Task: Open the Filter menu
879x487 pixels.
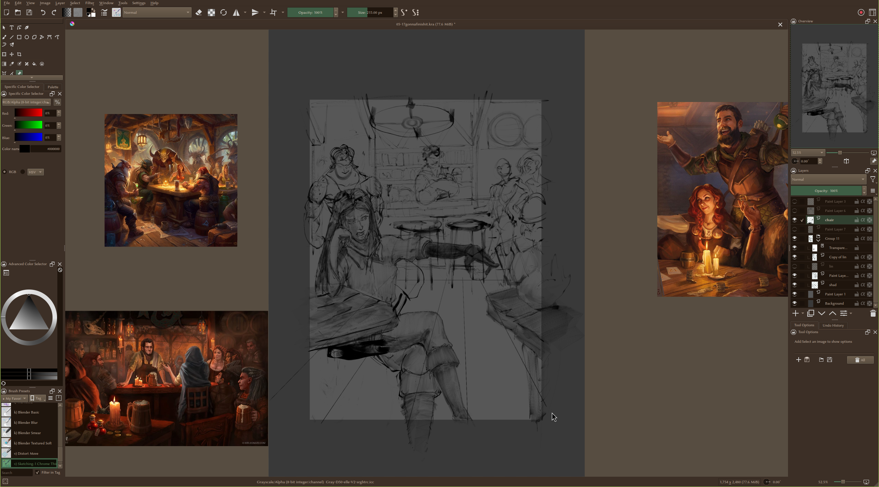Action: (x=90, y=3)
